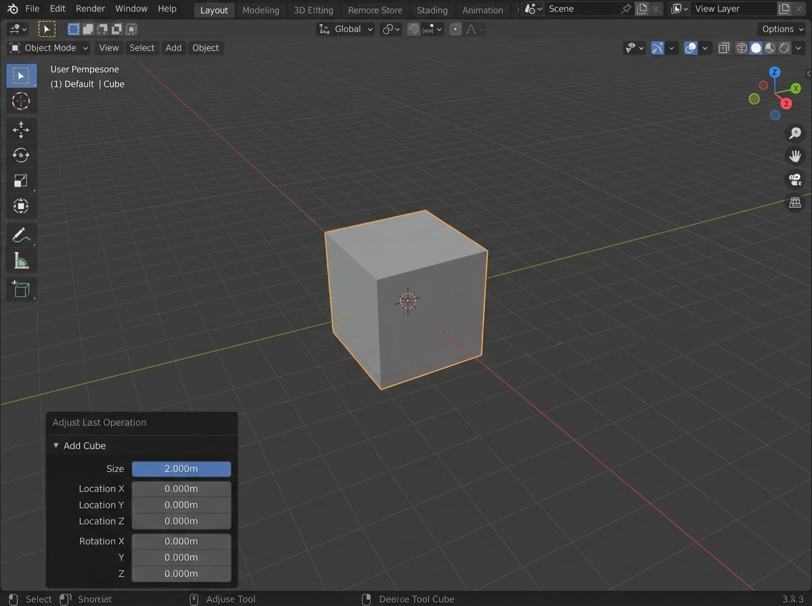Create new scene with copy icon
This screenshot has width=812, height=606.
coord(641,9)
